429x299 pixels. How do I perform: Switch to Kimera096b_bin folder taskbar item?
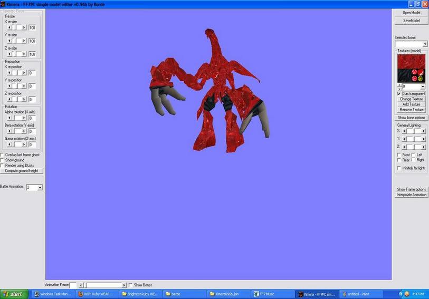[x=228, y=294]
